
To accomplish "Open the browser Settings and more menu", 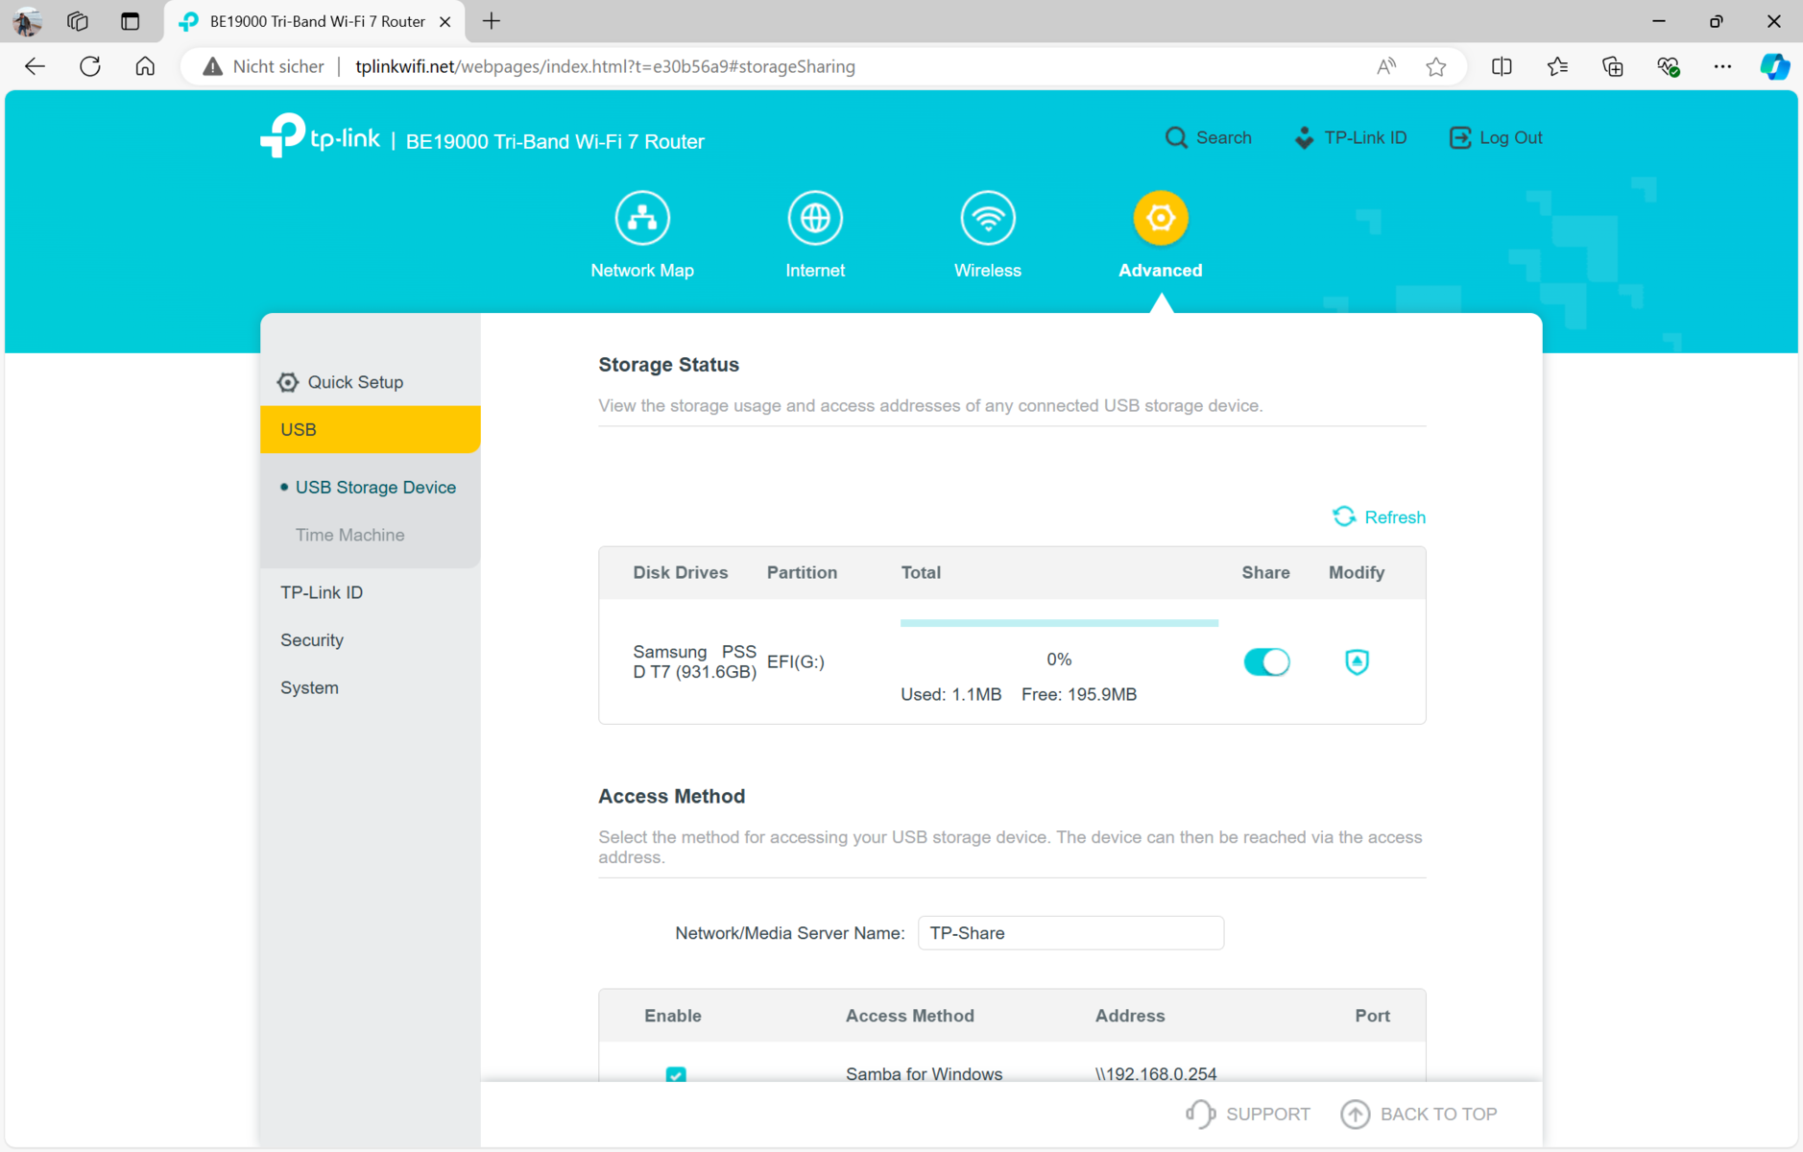I will [1722, 66].
